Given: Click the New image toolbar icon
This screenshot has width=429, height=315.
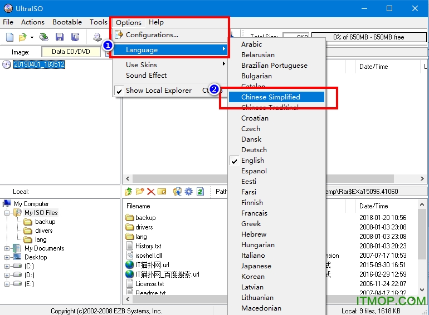Looking at the screenshot, I should 9,37.
